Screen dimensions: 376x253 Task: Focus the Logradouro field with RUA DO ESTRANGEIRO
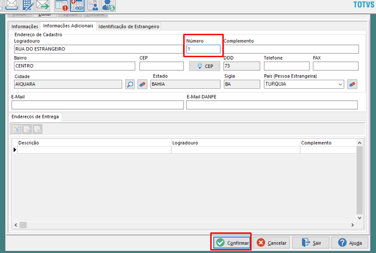pos(99,49)
